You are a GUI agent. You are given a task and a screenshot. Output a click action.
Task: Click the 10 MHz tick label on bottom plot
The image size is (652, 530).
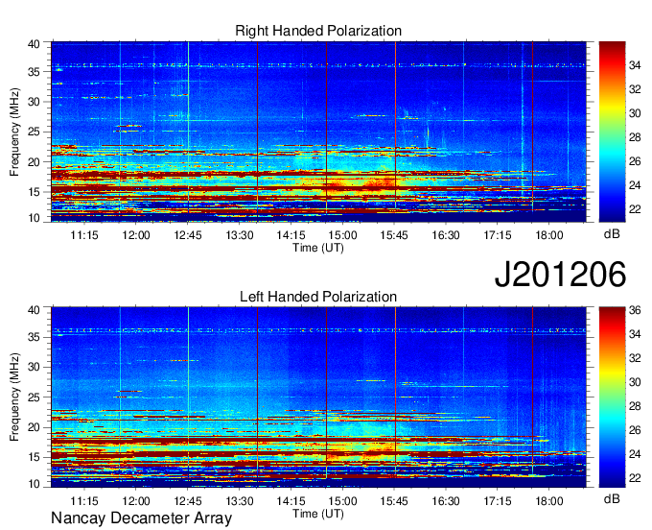tap(35, 484)
